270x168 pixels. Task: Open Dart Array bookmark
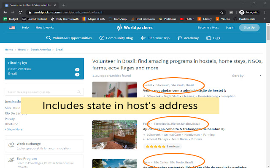click(x=118, y=19)
